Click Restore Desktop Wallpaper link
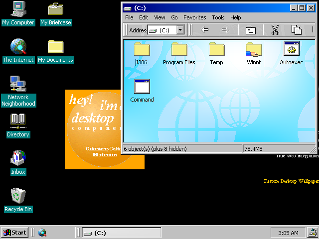Viewport: 319px width, 239px height. [291, 181]
